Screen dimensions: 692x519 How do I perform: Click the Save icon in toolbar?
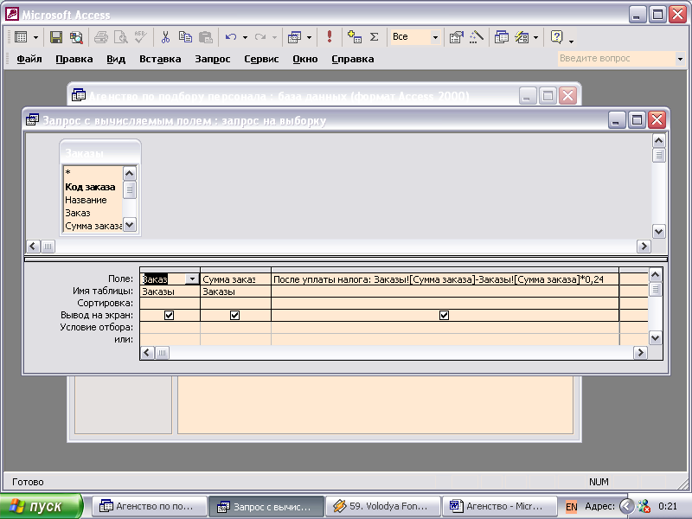click(56, 37)
